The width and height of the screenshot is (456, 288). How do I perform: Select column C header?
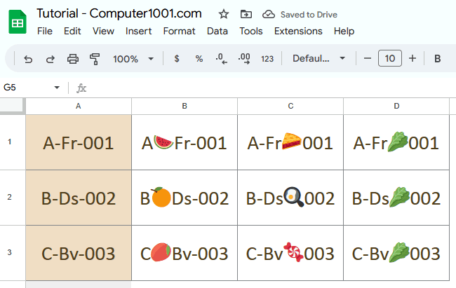[290, 106]
